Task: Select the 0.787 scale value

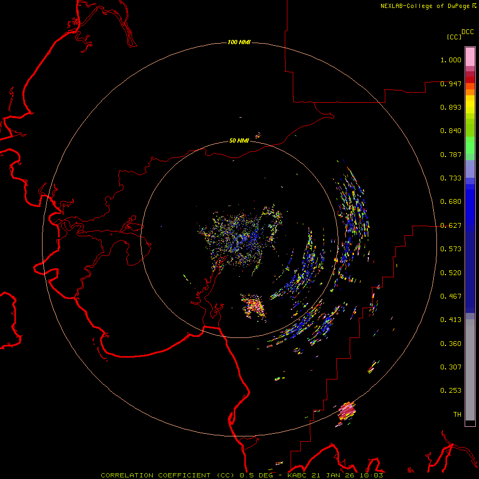Action: point(451,154)
